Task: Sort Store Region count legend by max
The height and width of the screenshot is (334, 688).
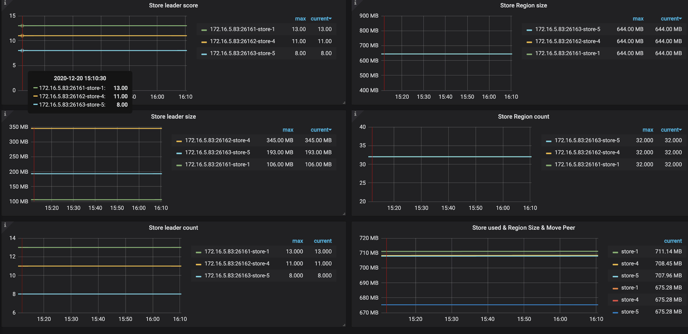Action: click(x=647, y=130)
